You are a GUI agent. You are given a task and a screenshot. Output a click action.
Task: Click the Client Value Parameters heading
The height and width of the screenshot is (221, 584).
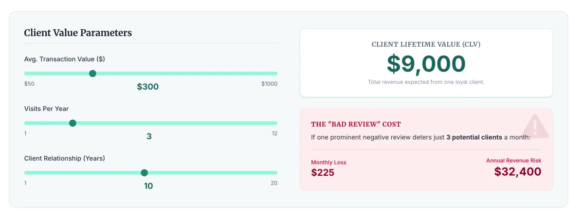tap(78, 33)
